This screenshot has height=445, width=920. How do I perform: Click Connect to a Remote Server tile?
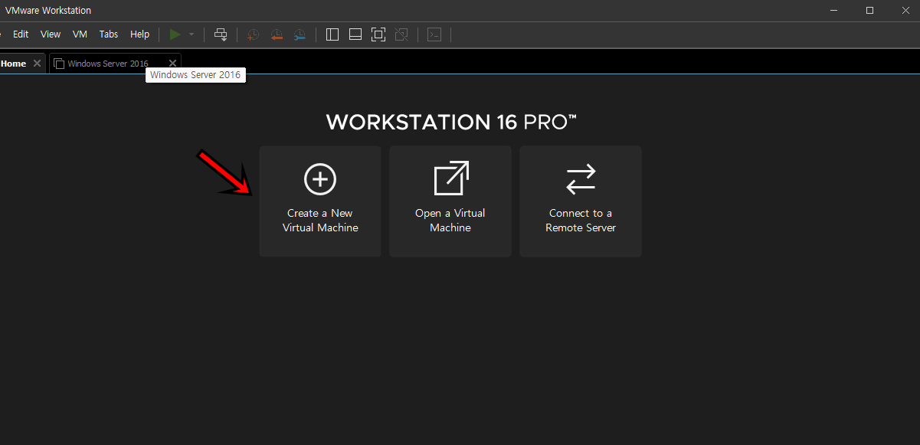click(x=581, y=201)
